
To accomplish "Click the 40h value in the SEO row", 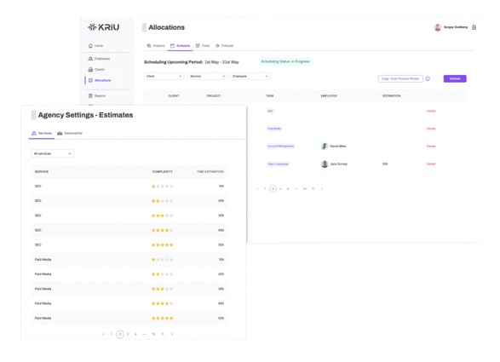I will pyautogui.click(x=221, y=230).
